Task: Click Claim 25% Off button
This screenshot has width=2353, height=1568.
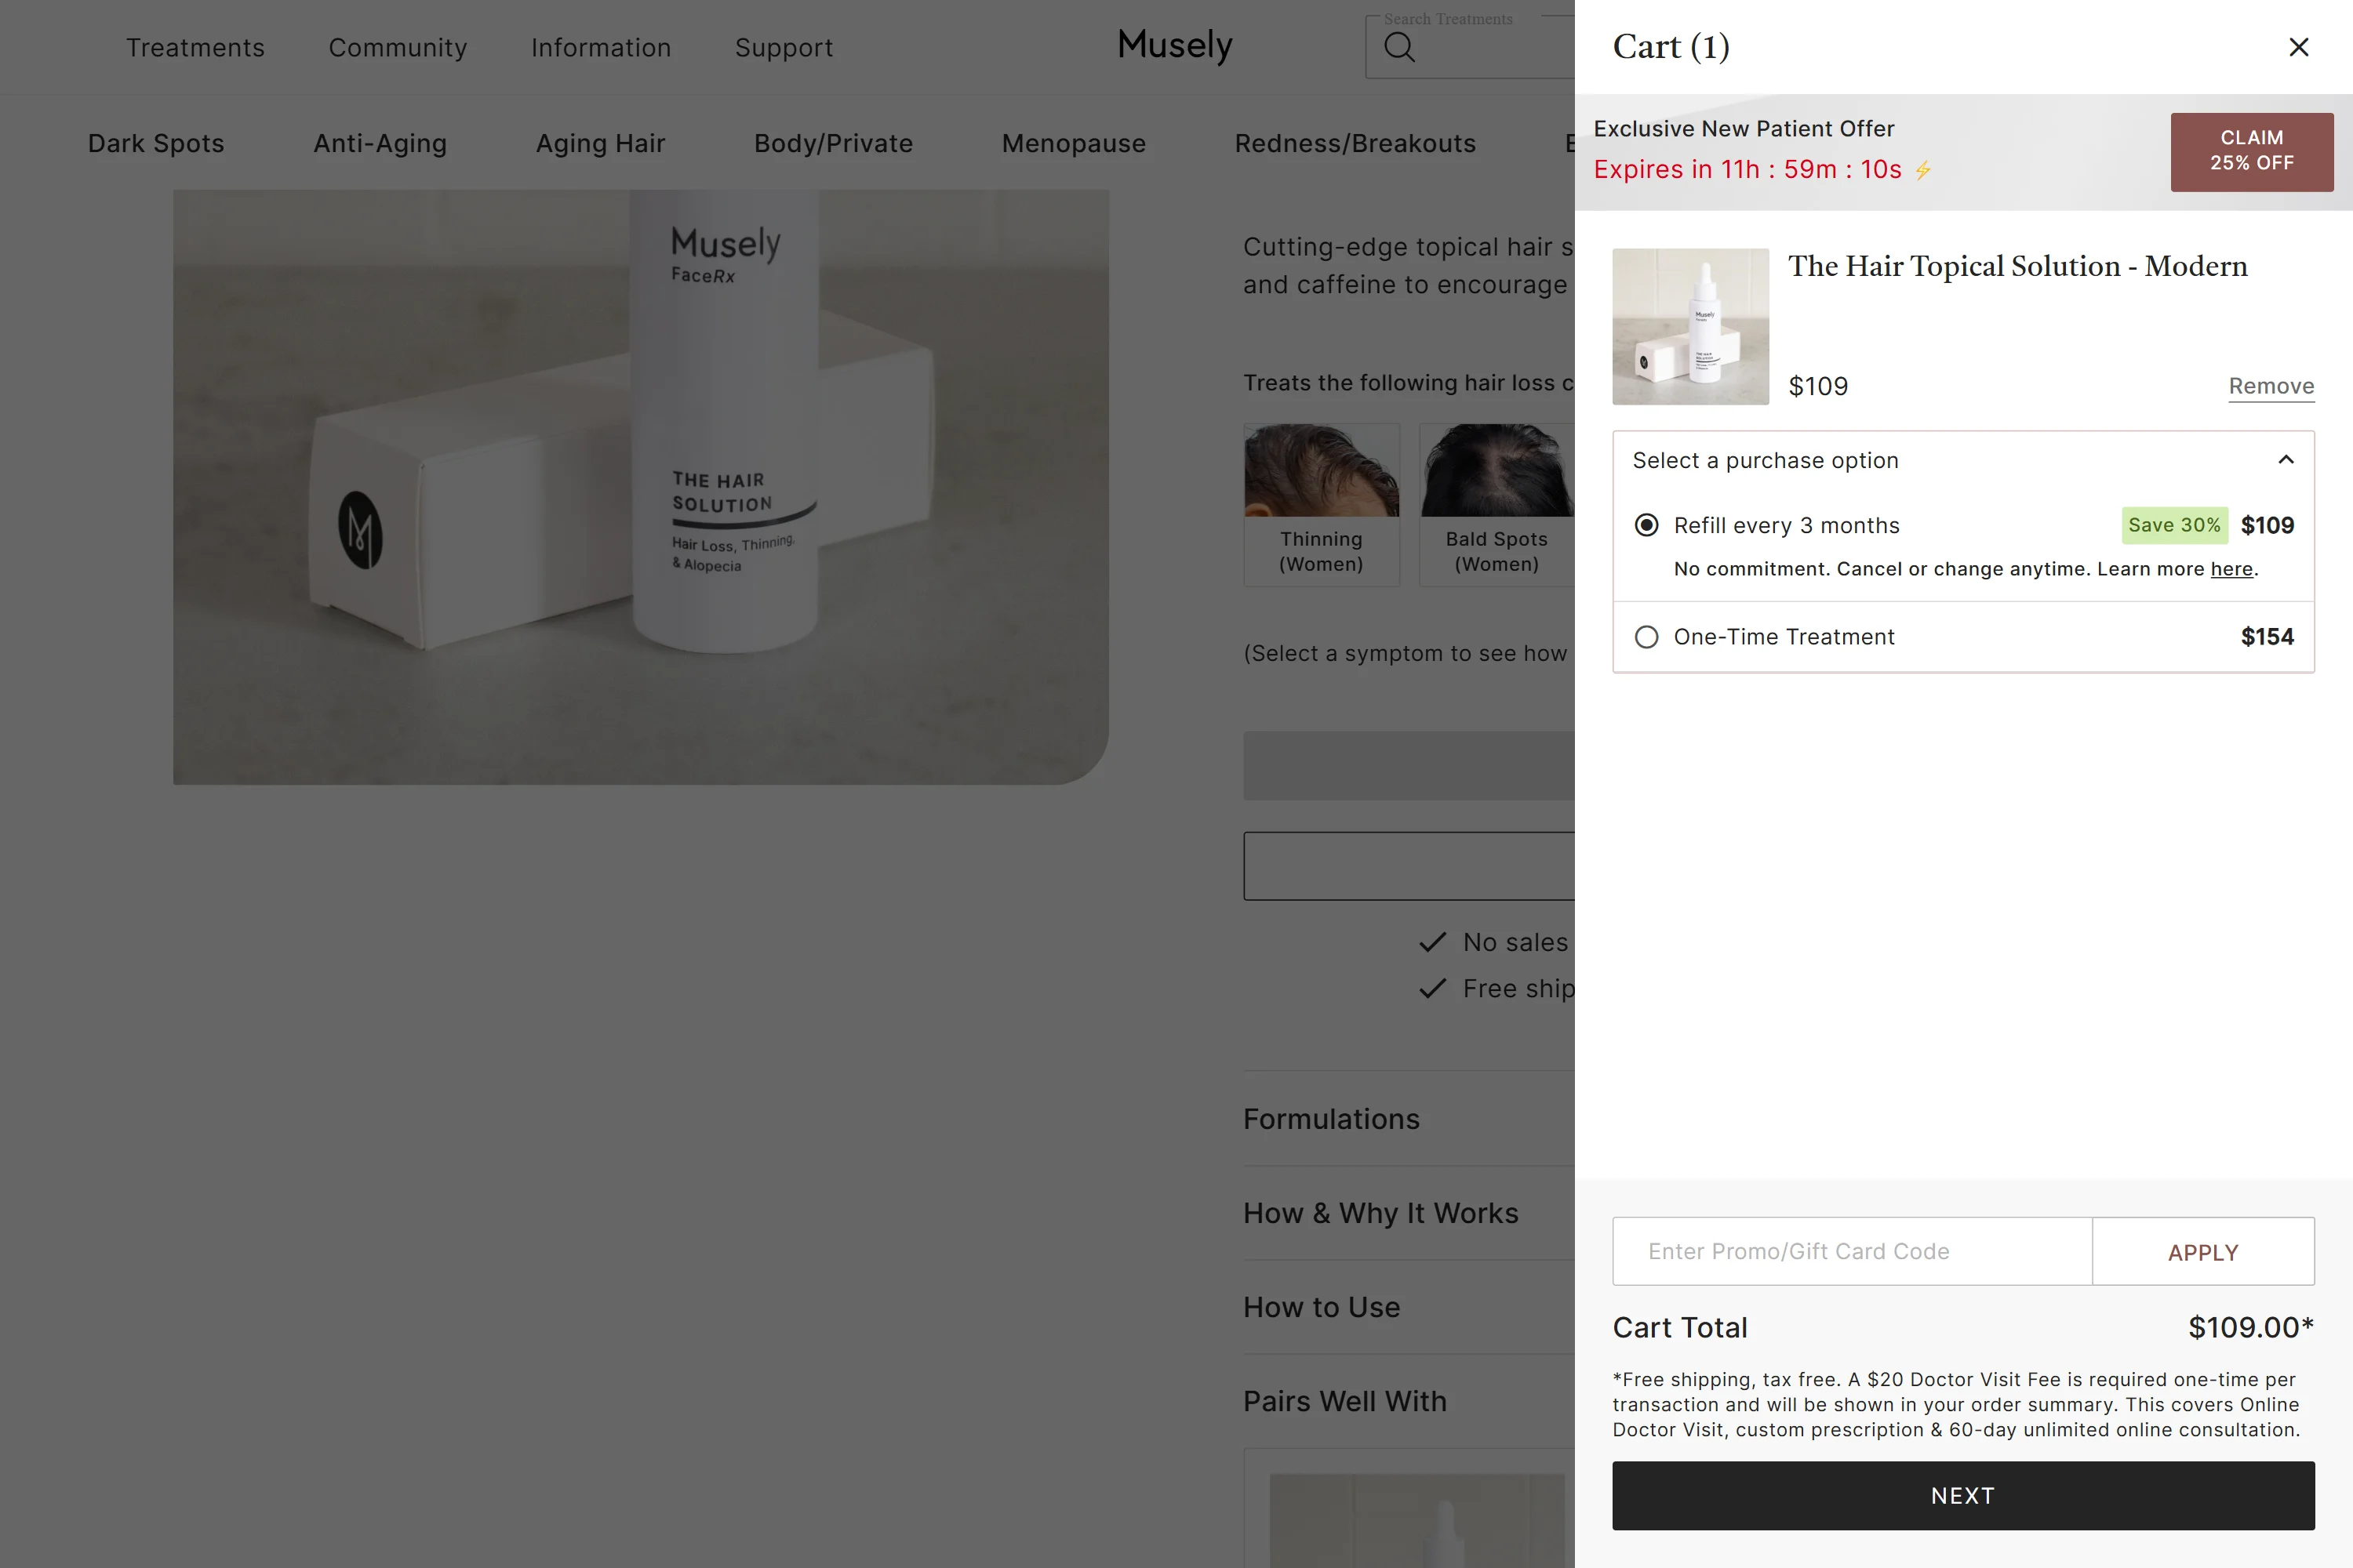Action: click(2251, 151)
